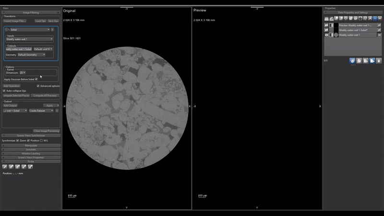Click the eye icon at Data Properties toolbar end
This screenshot has width=384, height=216.
(x=380, y=18)
